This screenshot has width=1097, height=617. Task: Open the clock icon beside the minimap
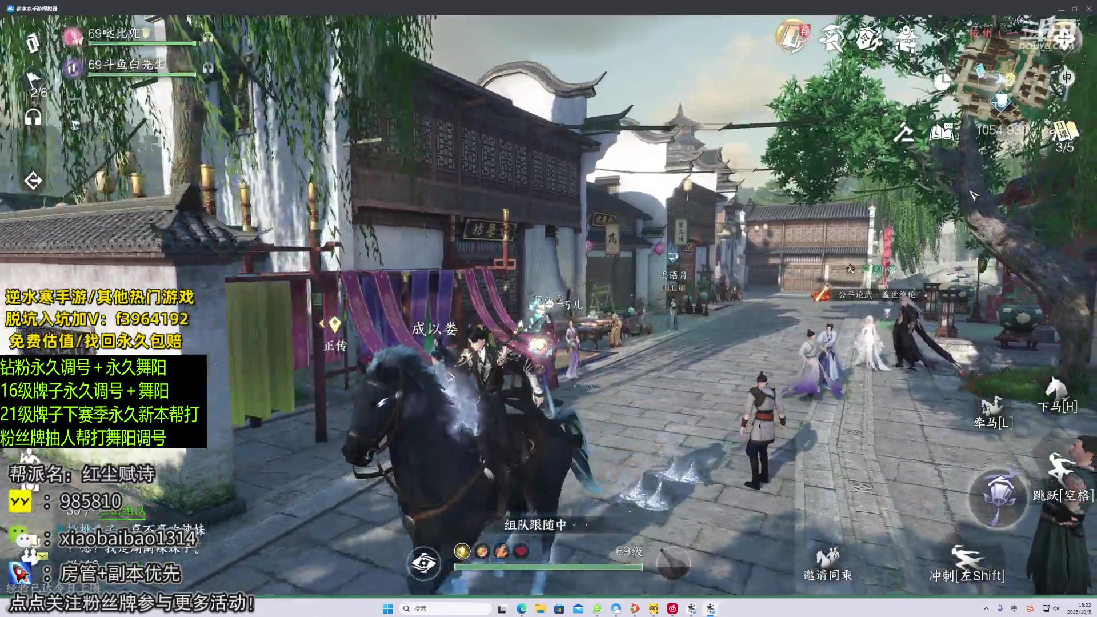click(x=942, y=82)
